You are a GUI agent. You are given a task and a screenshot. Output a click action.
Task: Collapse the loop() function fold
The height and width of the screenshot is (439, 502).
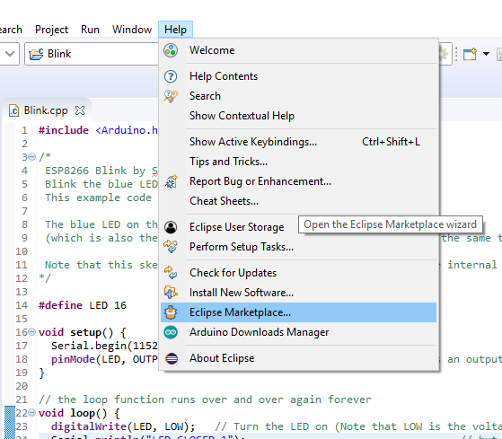pyautogui.click(x=31, y=413)
